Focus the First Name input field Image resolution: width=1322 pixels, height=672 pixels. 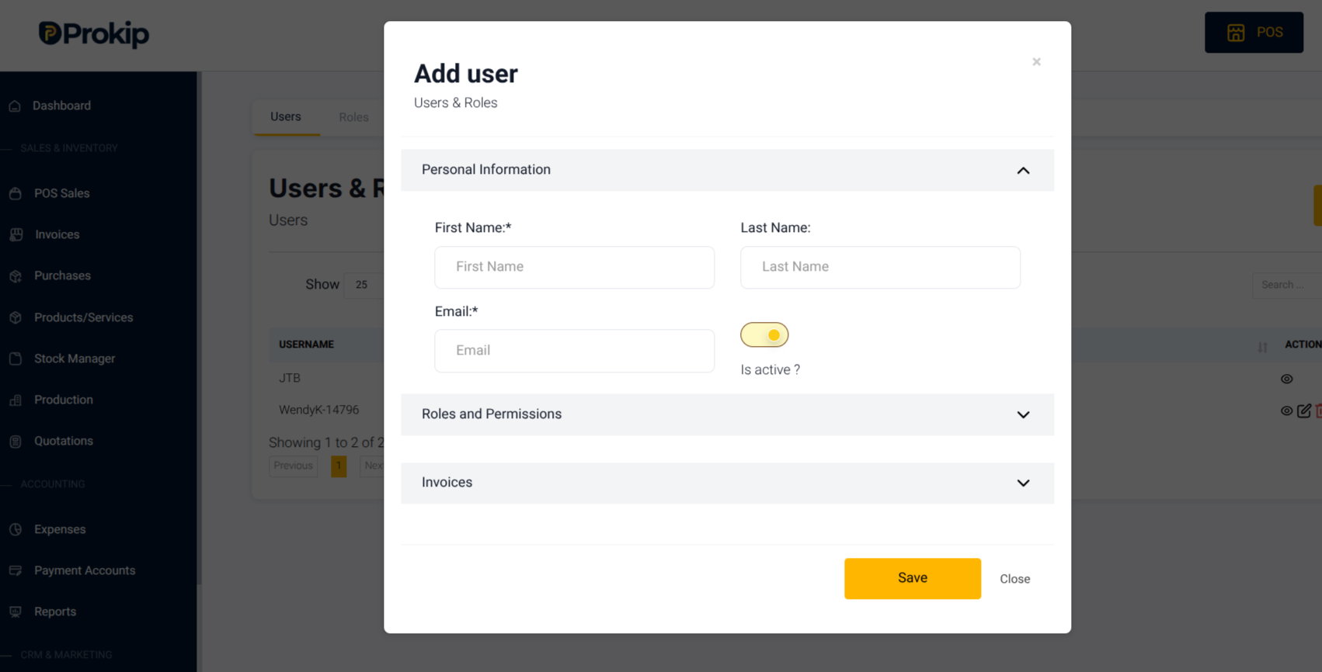[x=575, y=268]
